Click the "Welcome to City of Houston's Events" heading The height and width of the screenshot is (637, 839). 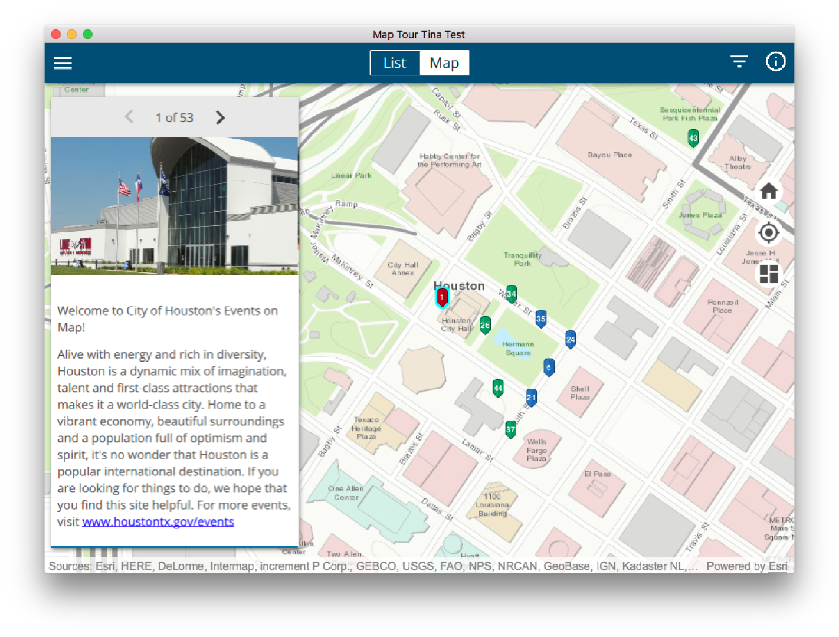pyautogui.click(x=168, y=318)
